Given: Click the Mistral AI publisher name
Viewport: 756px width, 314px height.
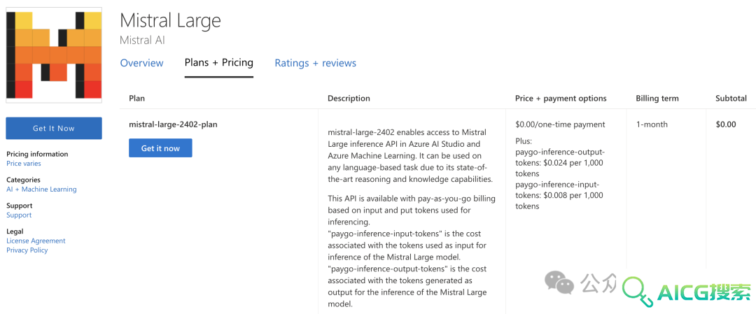Looking at the screenshot, I should 142,40.
